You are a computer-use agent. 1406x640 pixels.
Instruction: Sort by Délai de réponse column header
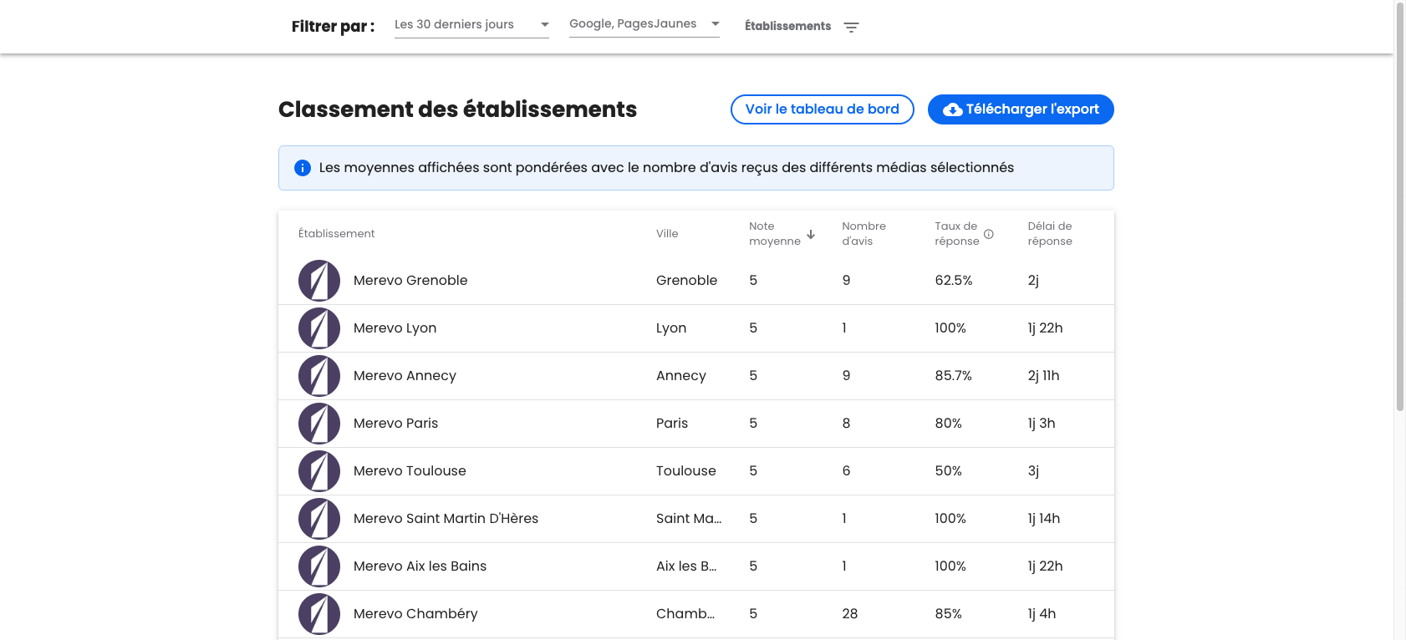(x=1050, y=234)
